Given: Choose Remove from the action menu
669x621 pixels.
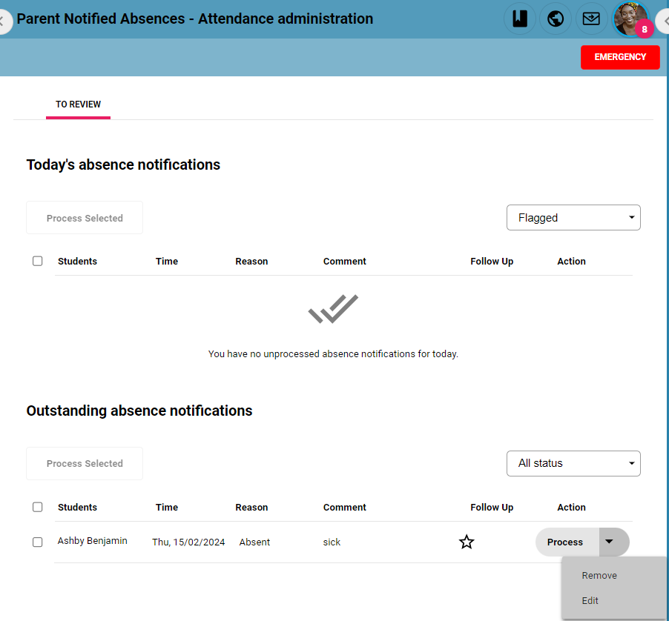Looking at the screenshot, I should (599, 575).
